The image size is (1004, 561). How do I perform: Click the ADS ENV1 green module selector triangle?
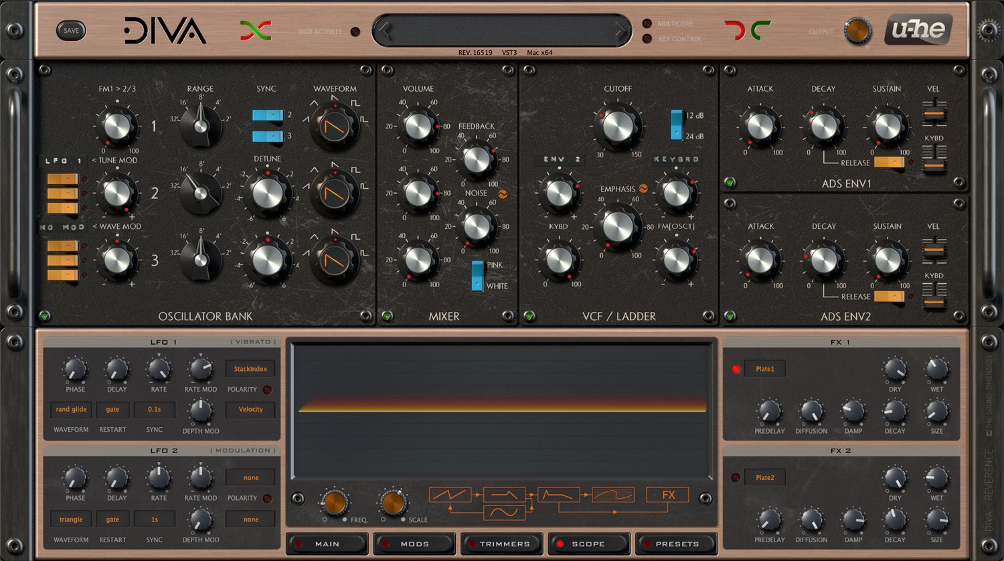coord(730,181)
